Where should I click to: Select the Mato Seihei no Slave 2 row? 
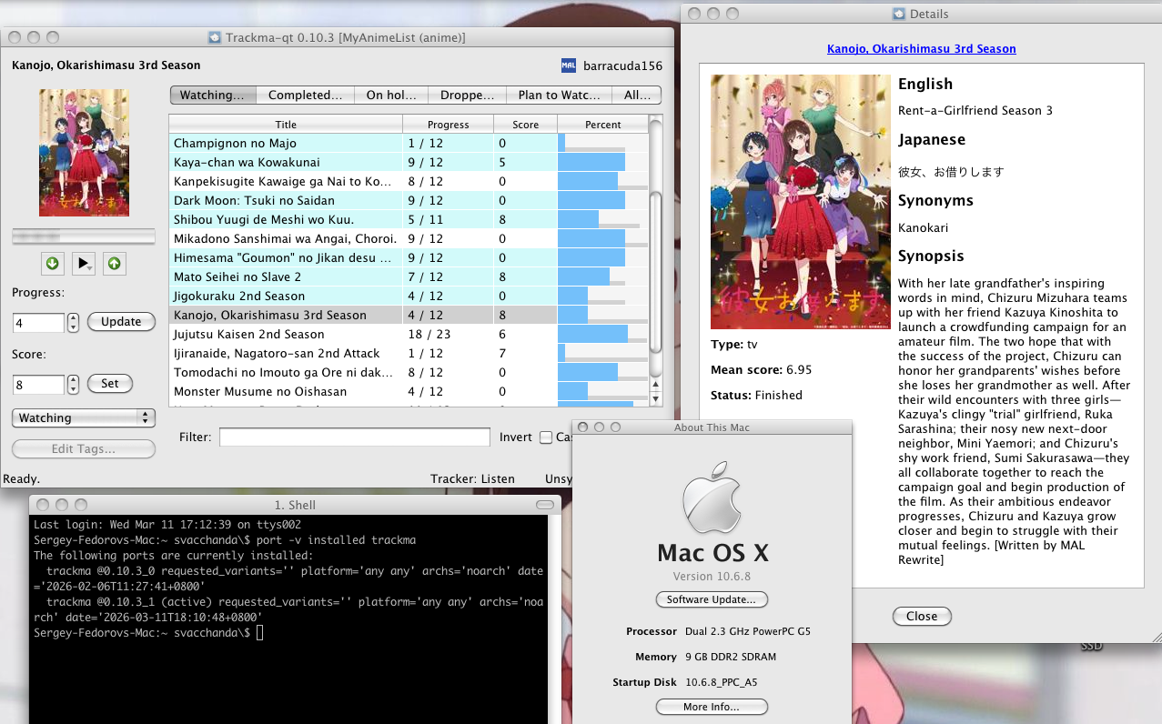[x=409, y=277]
